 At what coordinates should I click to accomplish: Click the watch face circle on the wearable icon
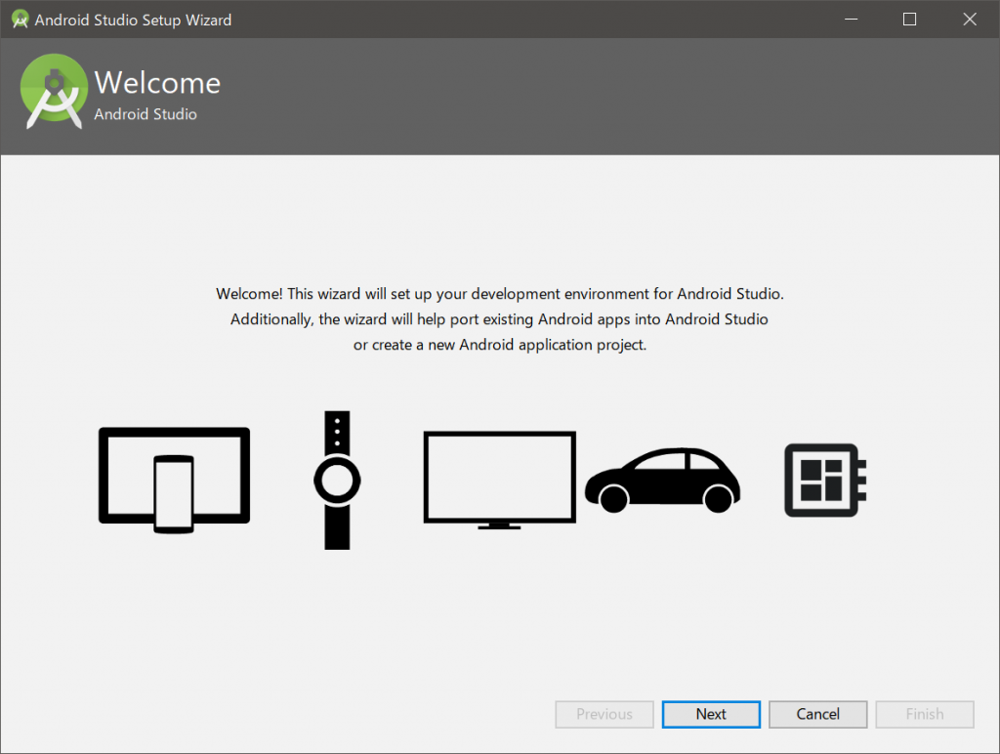(336, 480)
